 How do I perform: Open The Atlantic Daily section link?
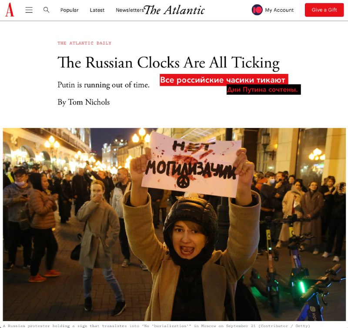tap(84, 43)
